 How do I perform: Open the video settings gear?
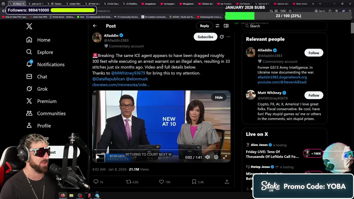tap(216, 157)
